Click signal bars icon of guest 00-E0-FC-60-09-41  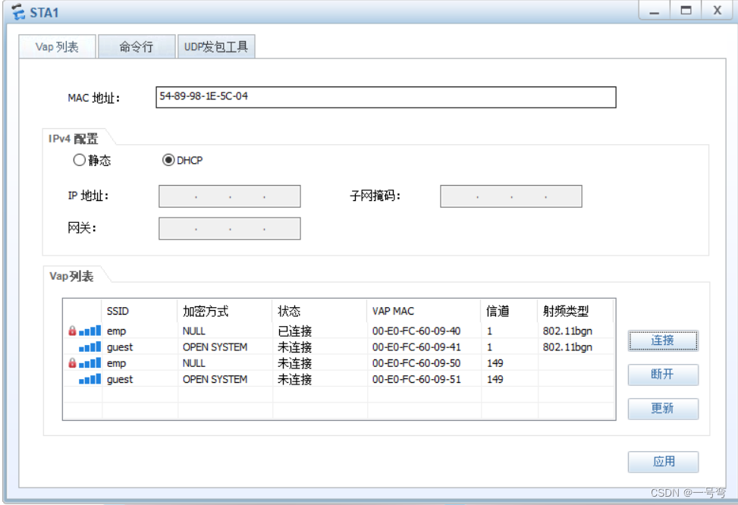90,347
